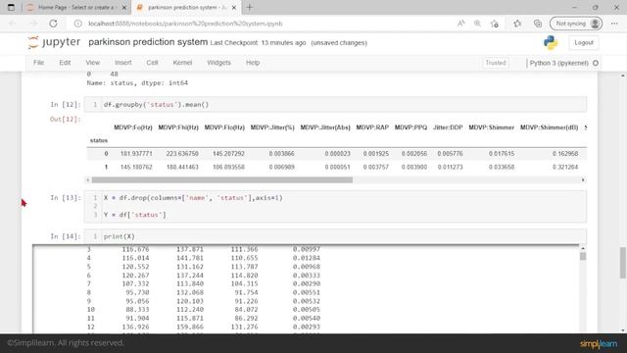Click value 181.937771 in row 0
The height and width of the screenshot is (353, 627).
coord(136,154)
